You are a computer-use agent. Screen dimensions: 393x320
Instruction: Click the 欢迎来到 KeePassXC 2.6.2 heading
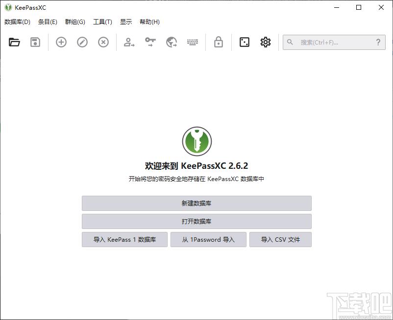(196, 166)
